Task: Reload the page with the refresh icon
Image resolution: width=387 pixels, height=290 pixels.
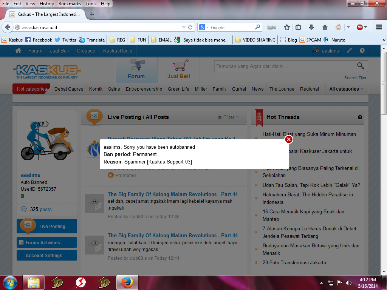Action: point(190,27)
